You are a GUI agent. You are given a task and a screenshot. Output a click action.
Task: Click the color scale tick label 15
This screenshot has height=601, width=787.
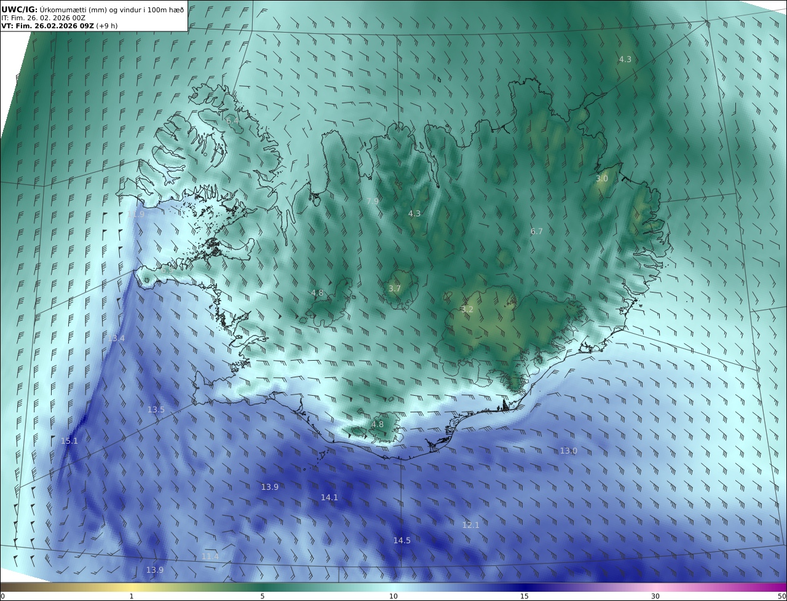(x=524, y=596)
